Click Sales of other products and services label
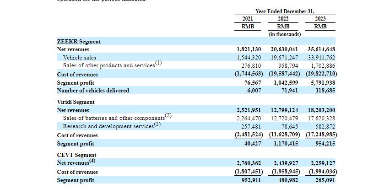Viewport: 384px width, 194px height. tap(109, 65)
